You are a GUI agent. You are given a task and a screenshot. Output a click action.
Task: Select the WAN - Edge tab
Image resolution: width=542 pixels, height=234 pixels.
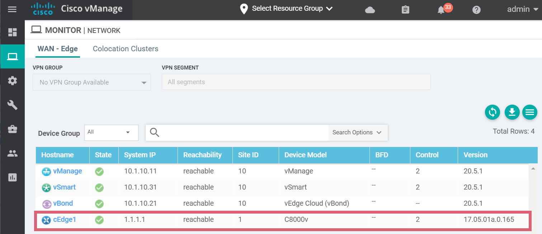(57, 49)
